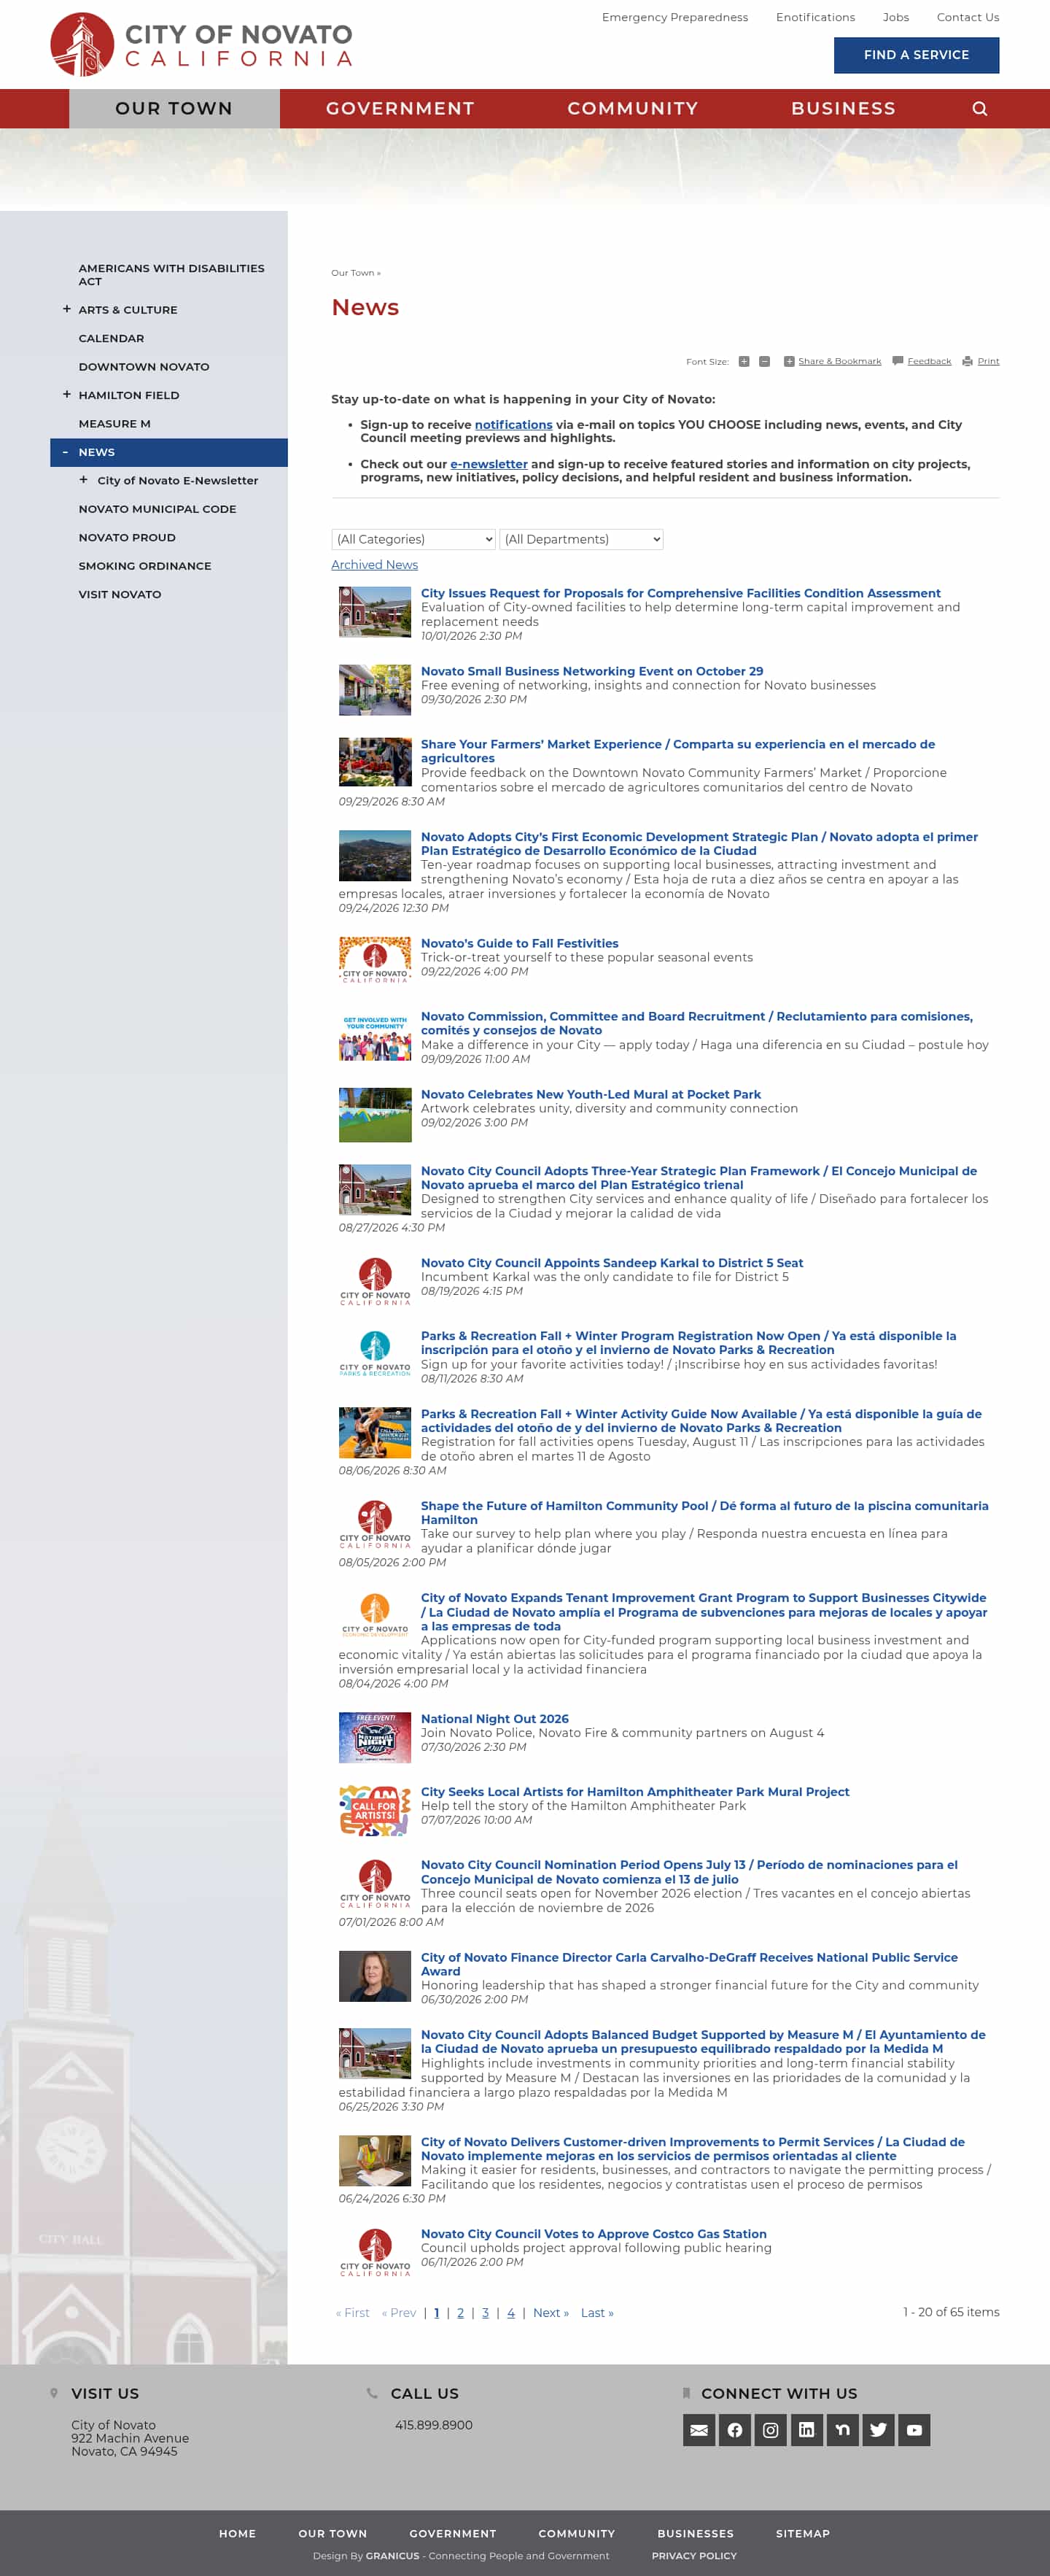Click Emergency Preparedness top link
The image size is (1050, 2576).
coord(674,17)
